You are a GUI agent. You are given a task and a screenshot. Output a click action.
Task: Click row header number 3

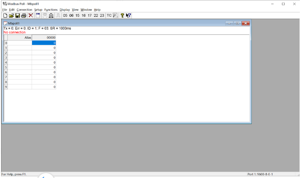(6, 58)
